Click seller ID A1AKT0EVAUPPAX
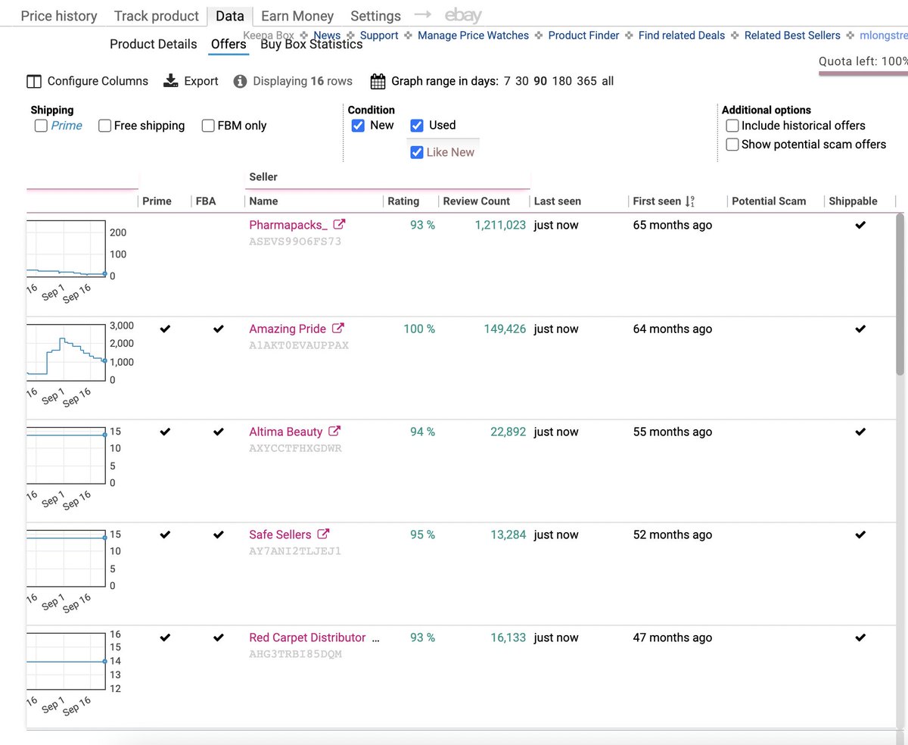 point(299,345)
